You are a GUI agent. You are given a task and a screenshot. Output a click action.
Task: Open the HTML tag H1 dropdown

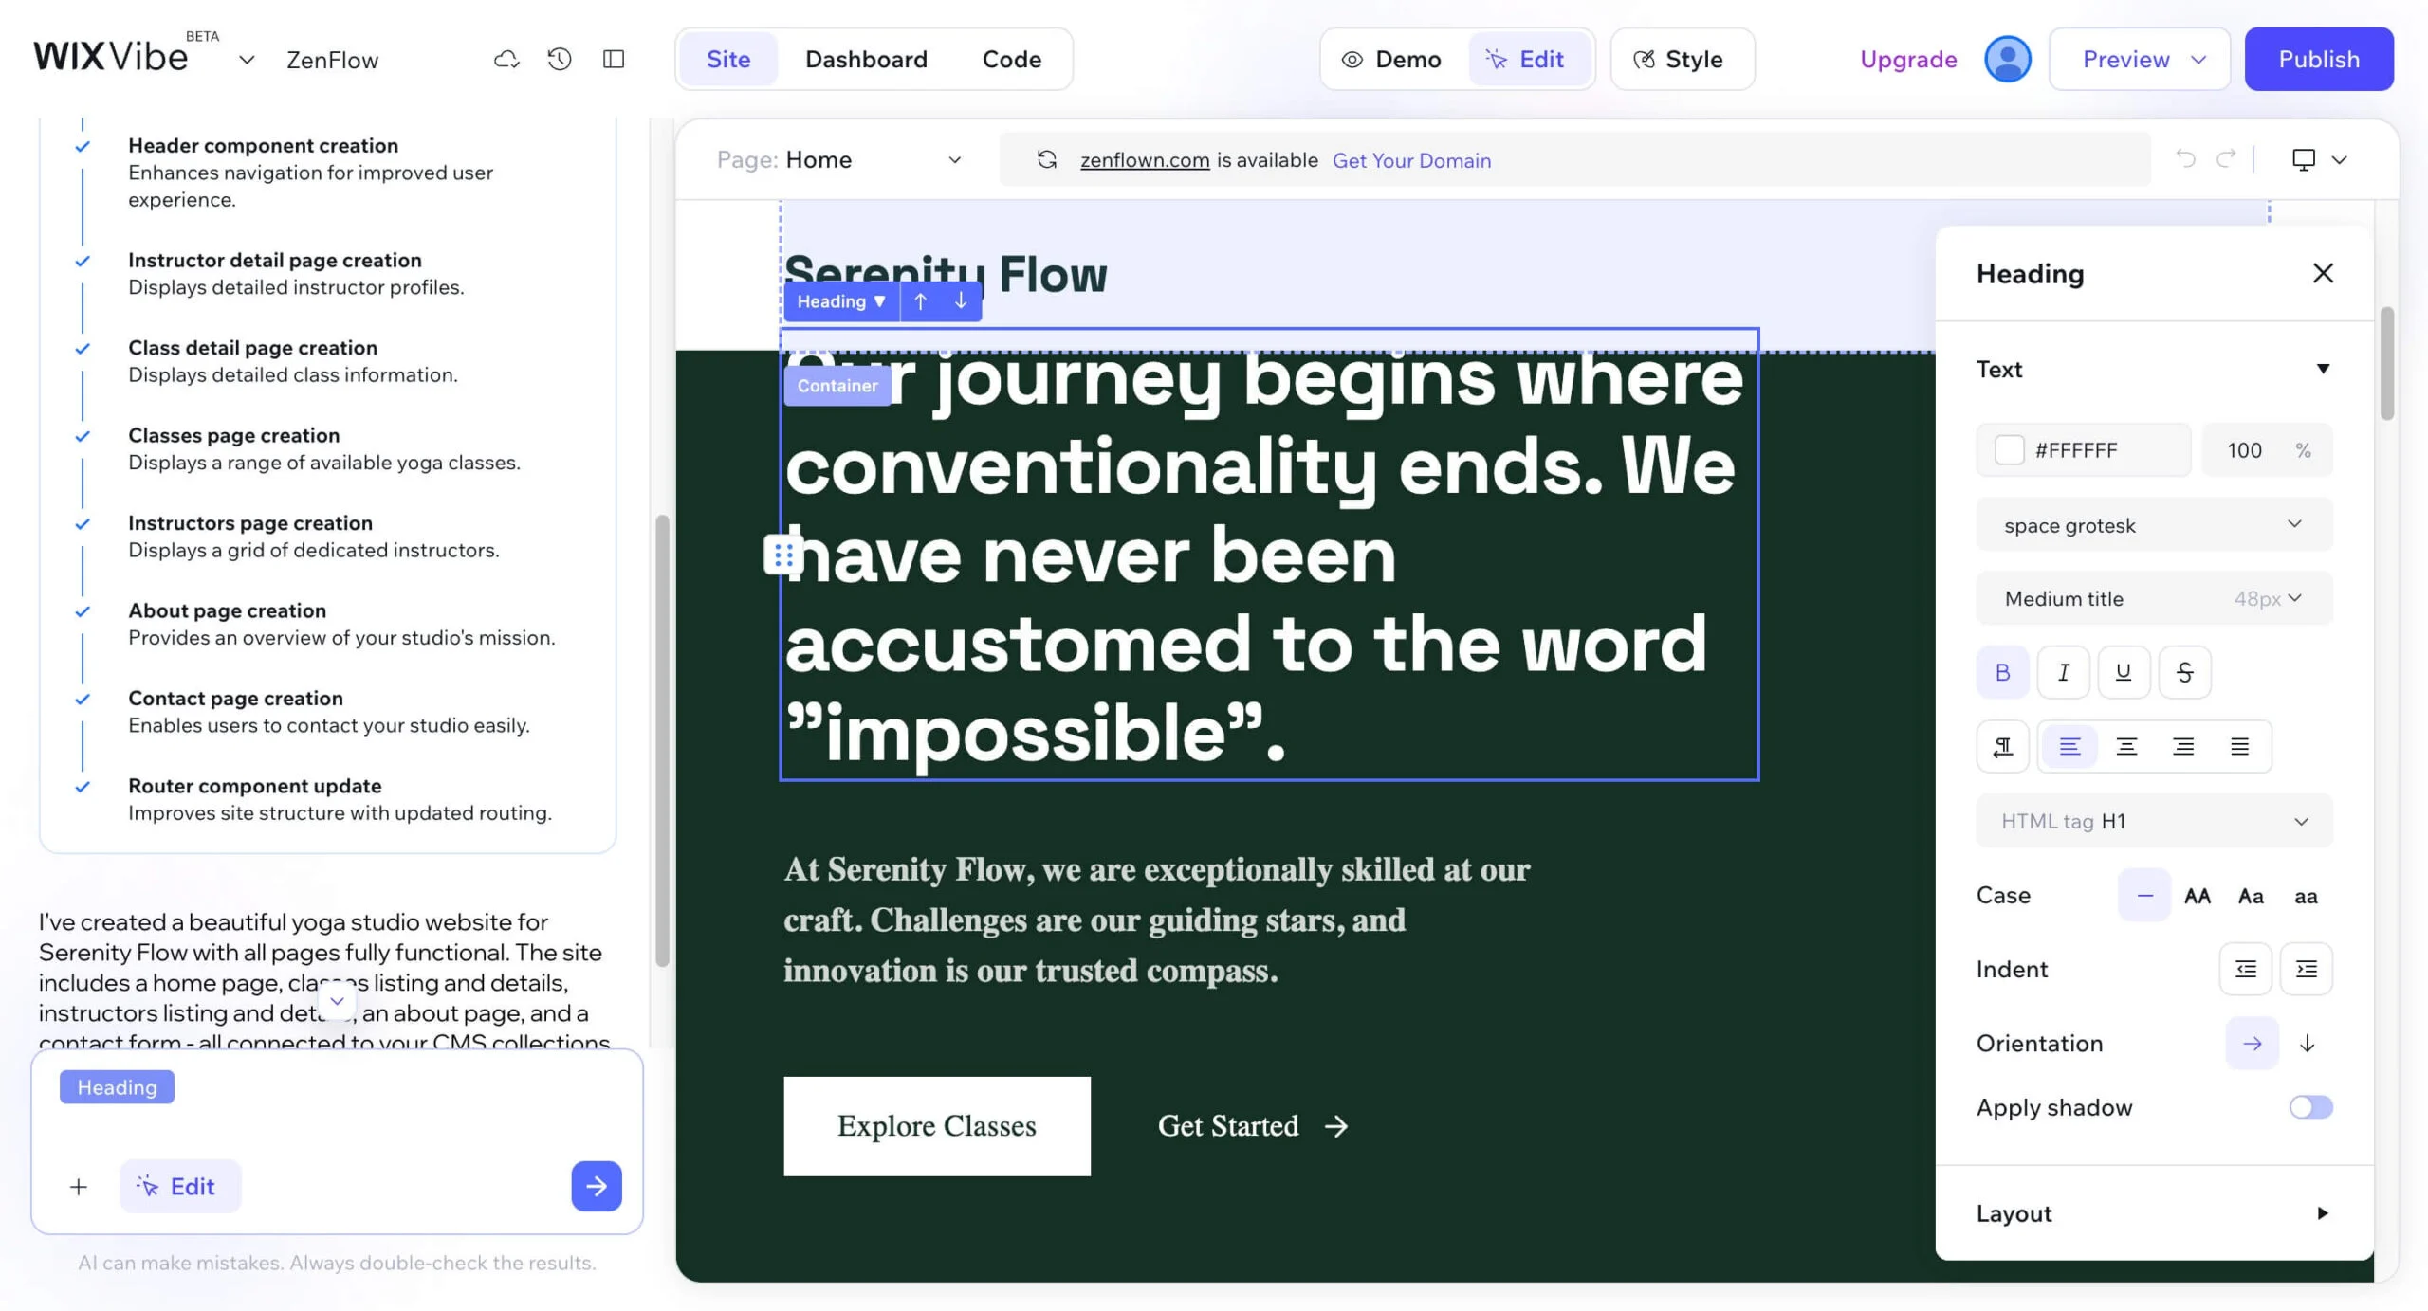click(2153, 820)
